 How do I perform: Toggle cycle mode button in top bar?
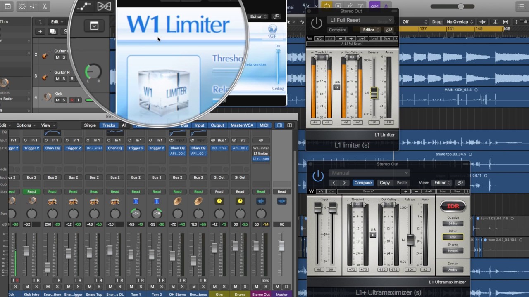pos(327,6)
